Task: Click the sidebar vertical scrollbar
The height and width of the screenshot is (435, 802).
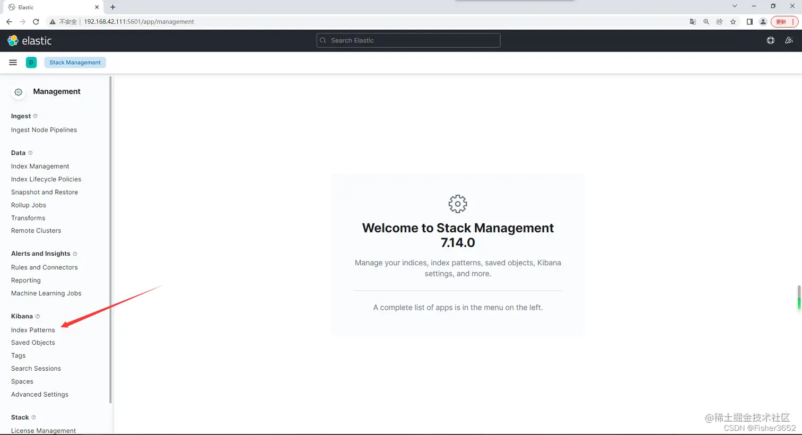Action: coord(110,240)
